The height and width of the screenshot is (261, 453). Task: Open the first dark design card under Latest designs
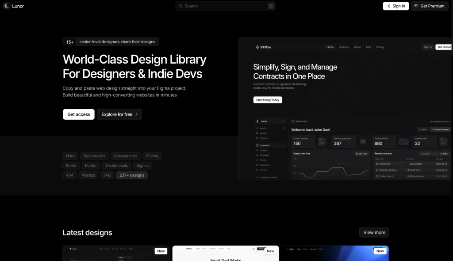pos(116,253)
